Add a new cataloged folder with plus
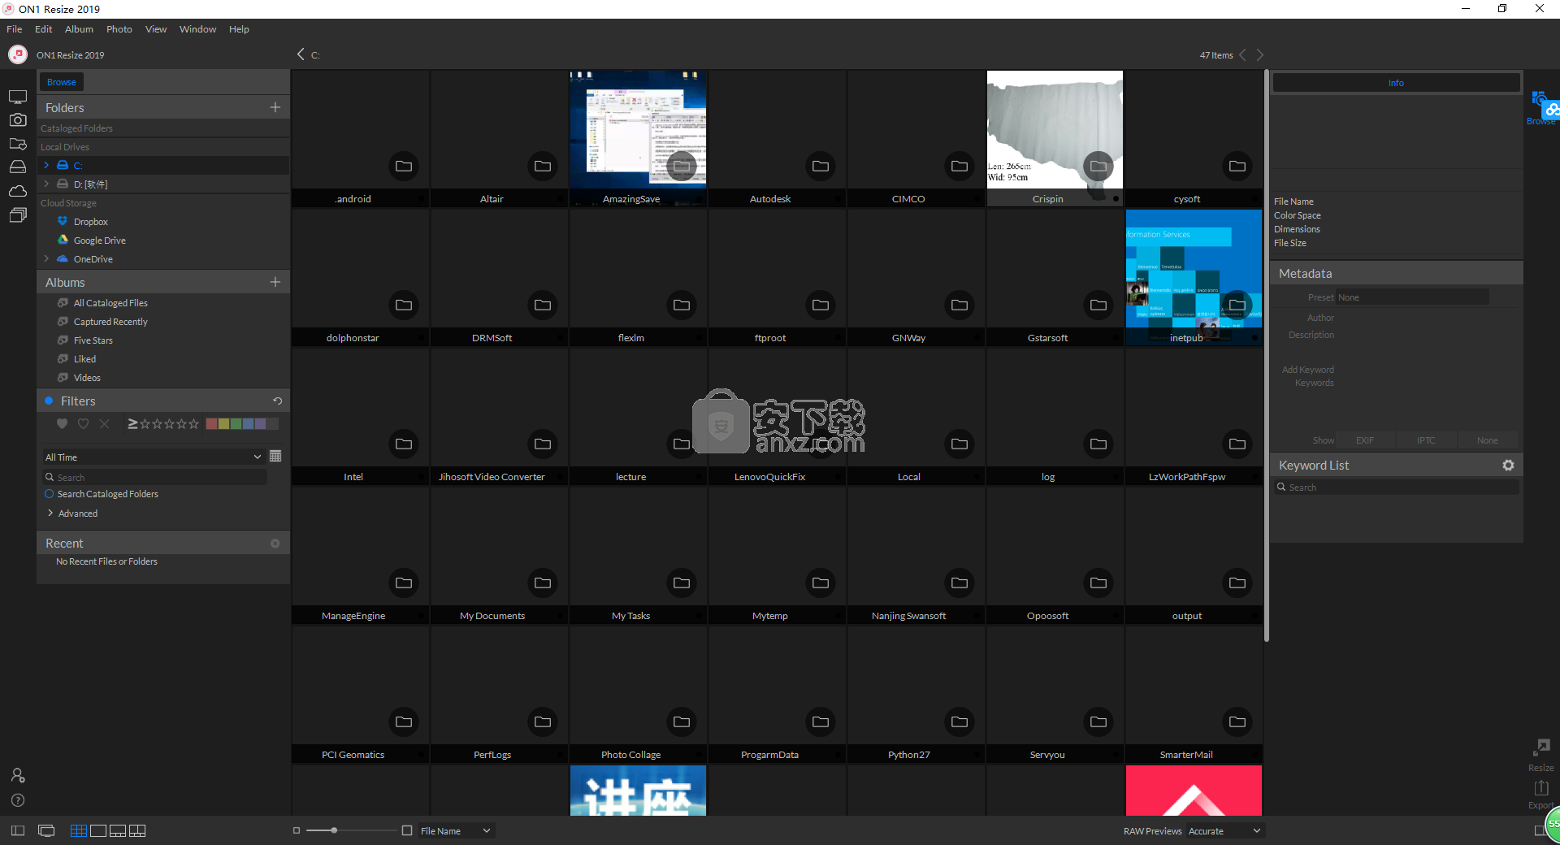This screenshot has width=1560, height=845. 275,107
